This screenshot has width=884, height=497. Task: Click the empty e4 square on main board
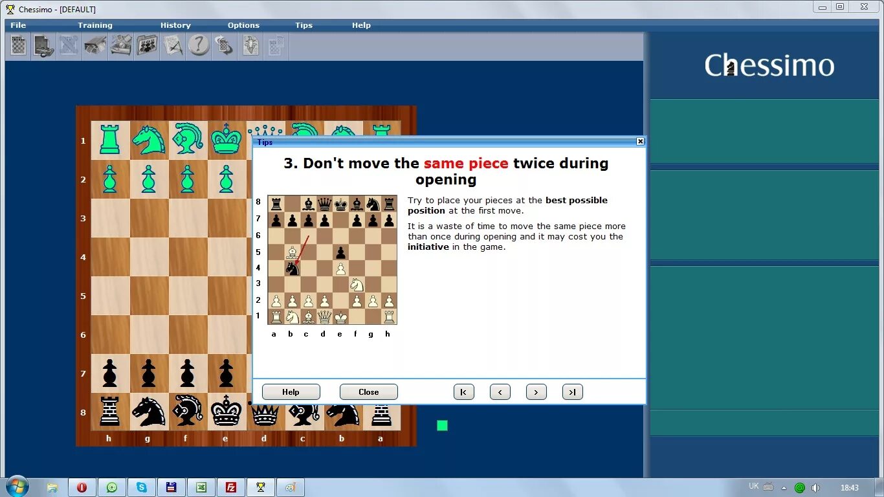point(227,256)
